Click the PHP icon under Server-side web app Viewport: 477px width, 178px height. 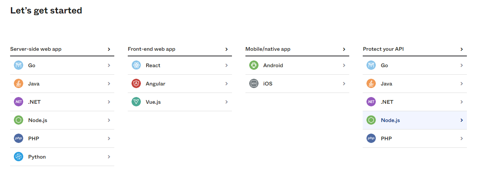pyautogui.click(x=18, y=138)
